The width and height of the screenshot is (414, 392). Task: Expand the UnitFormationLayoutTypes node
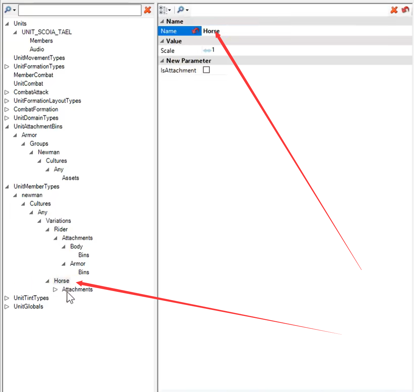point(7,101)
